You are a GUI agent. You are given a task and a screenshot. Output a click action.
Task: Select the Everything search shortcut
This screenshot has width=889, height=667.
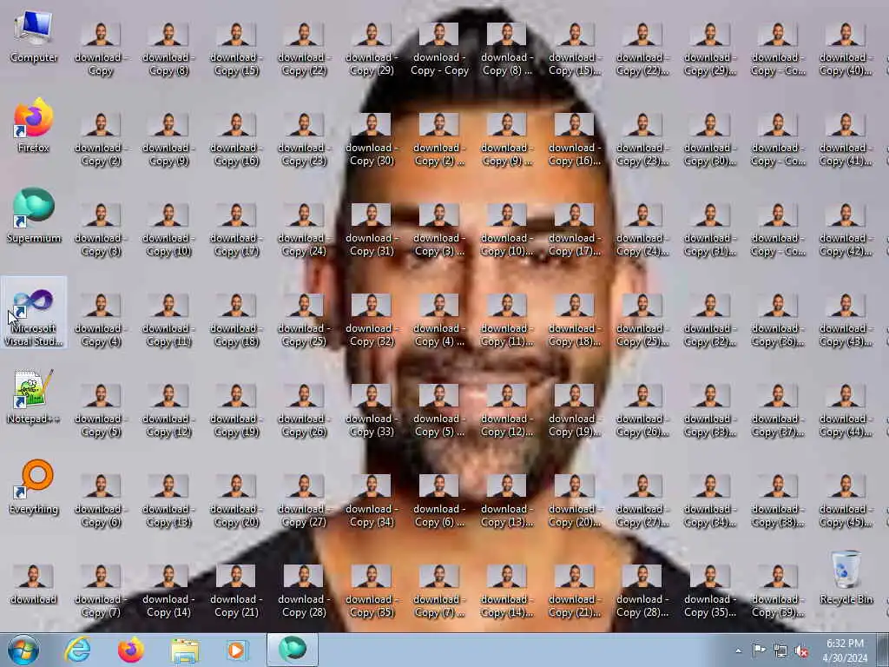(34, 487)
